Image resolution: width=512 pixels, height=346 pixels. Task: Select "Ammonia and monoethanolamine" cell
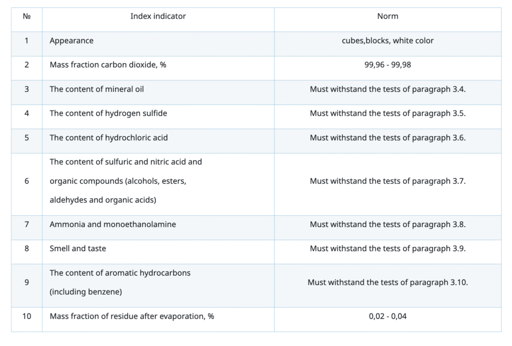tap(112, 225)
